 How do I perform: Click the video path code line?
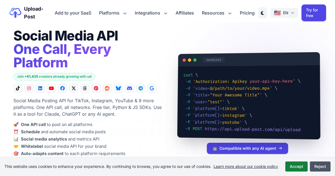231,88
